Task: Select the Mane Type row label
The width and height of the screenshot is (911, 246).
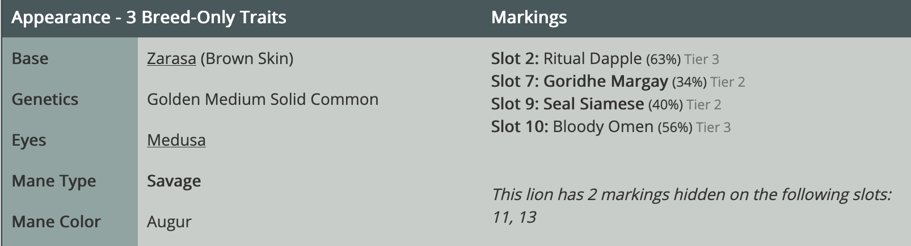Action: click(x=54, y=181)
